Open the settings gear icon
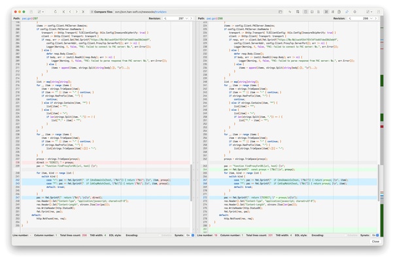 click(355, 12)
